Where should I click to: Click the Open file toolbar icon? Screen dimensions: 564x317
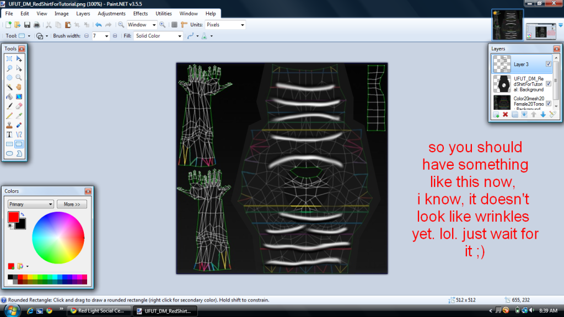coord(17,25)
